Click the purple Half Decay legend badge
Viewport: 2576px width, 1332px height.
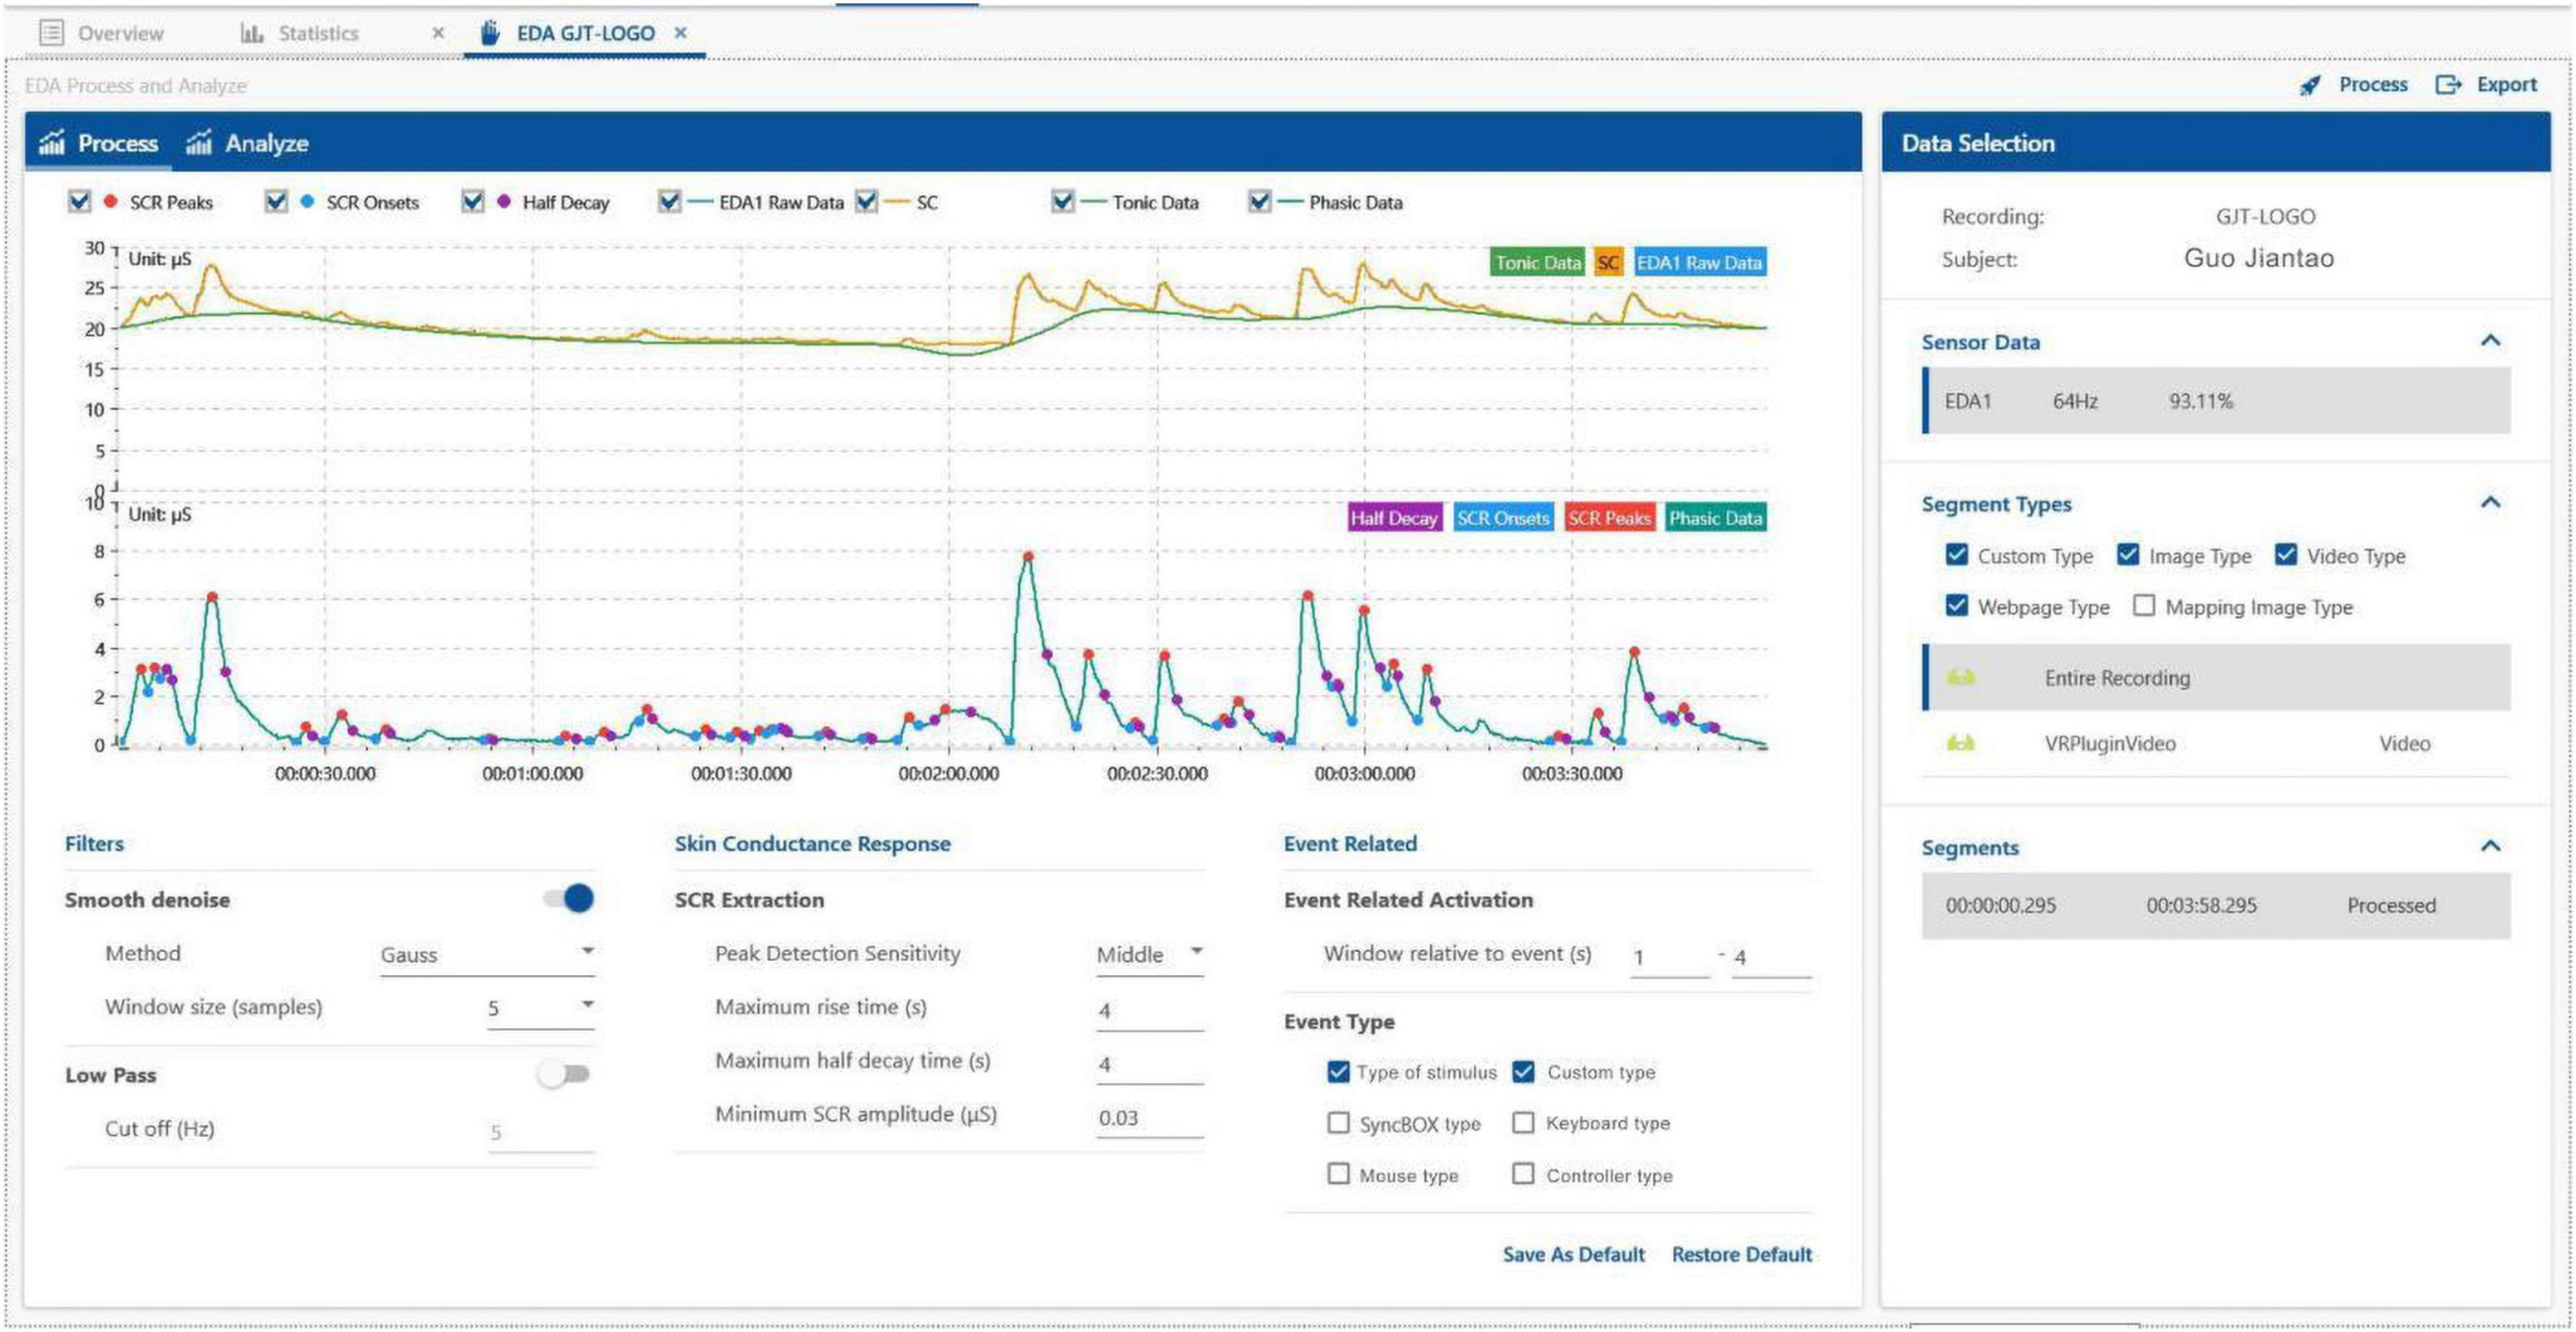coord(1394,518)
